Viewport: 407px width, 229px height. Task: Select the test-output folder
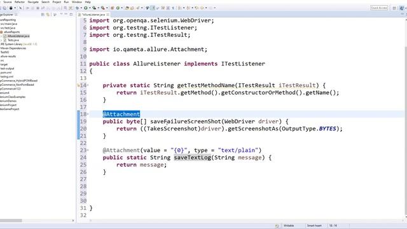[x=7, y=69]
